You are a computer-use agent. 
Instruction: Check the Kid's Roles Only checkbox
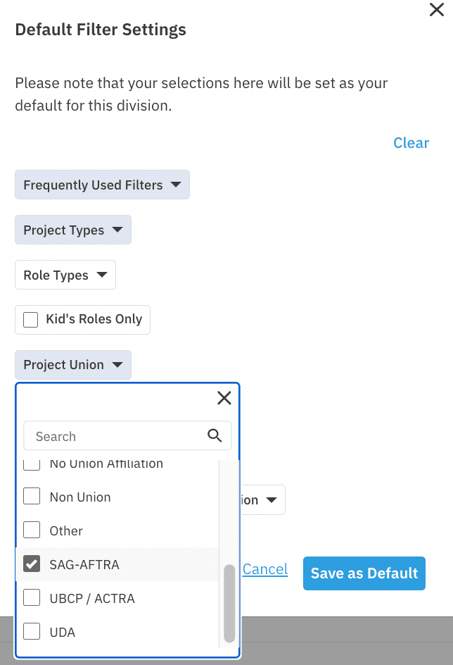(x=30, y=319)
